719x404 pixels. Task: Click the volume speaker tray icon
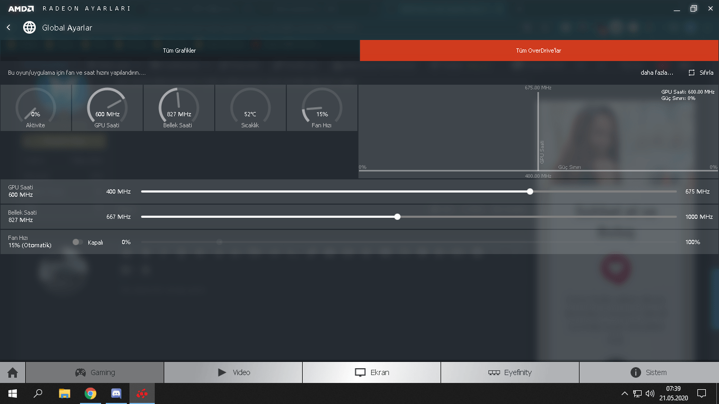coord(650,393)
